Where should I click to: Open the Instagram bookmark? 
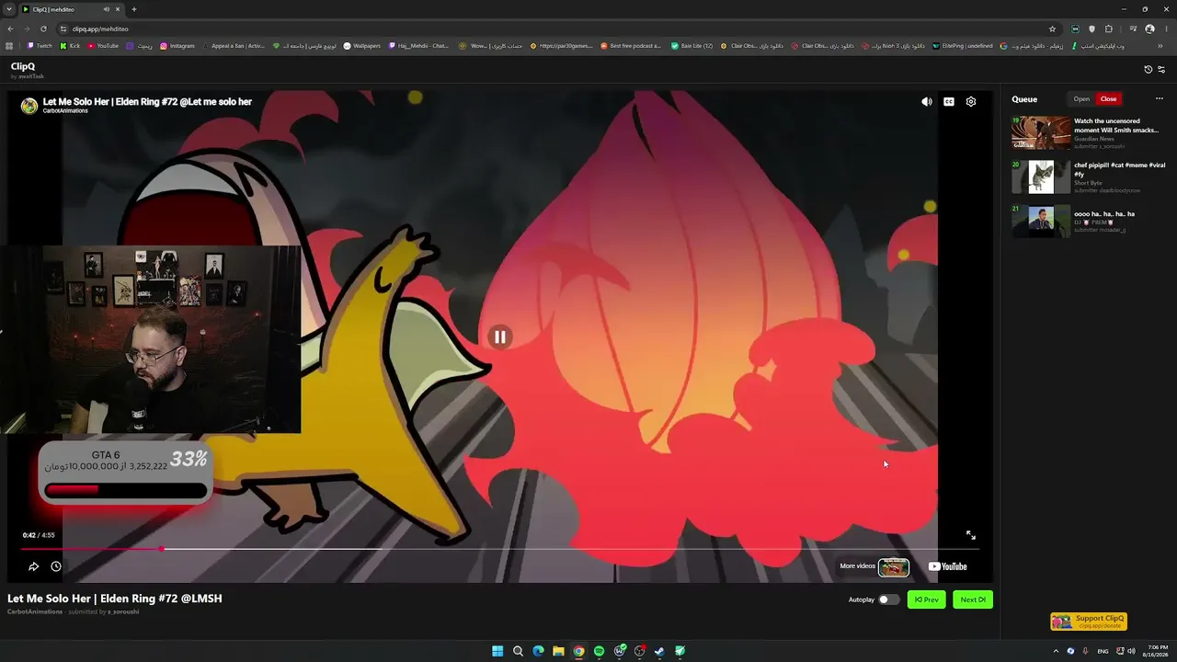click(177, 46)
